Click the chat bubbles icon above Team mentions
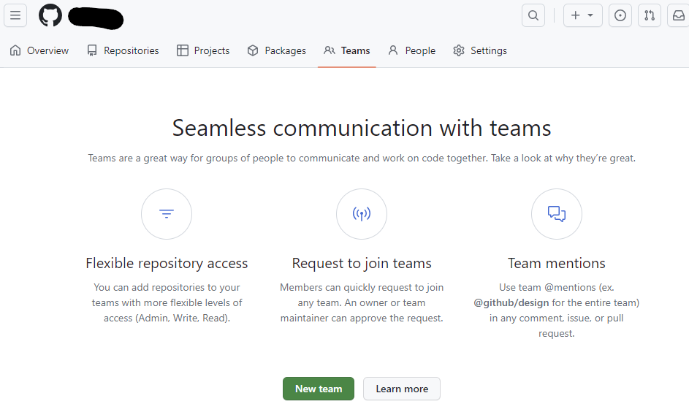This screenshot has width=689, height=412. point(557,214)
